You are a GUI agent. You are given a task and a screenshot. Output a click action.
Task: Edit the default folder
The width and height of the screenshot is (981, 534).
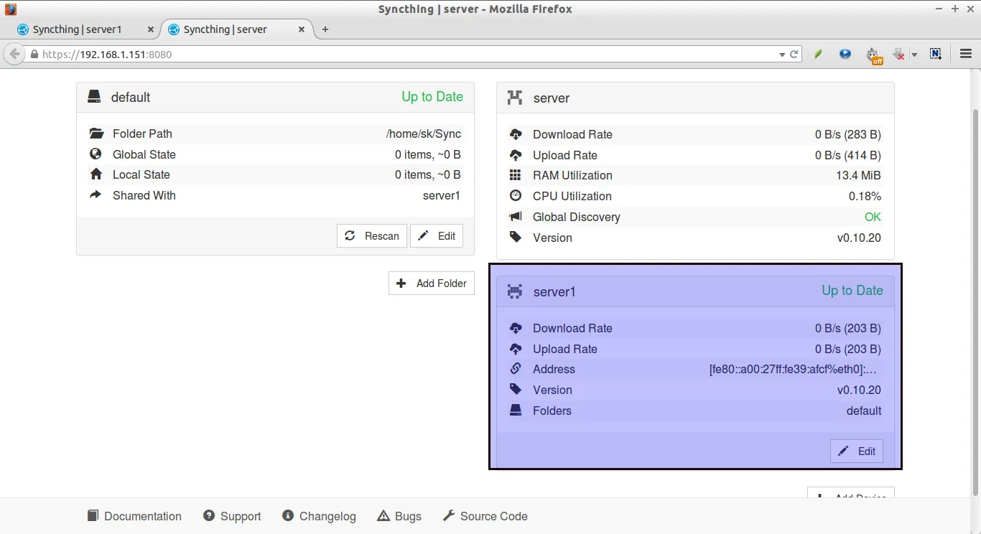click(x=437, y=236)
